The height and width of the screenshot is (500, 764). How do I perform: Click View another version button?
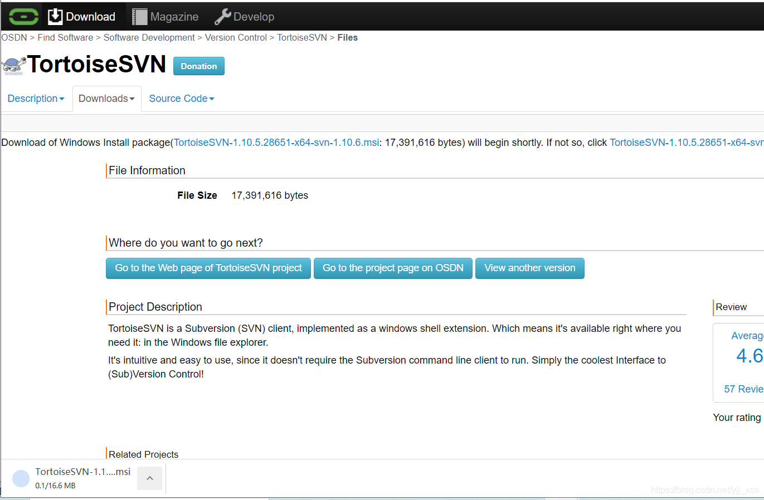(530, 268)
